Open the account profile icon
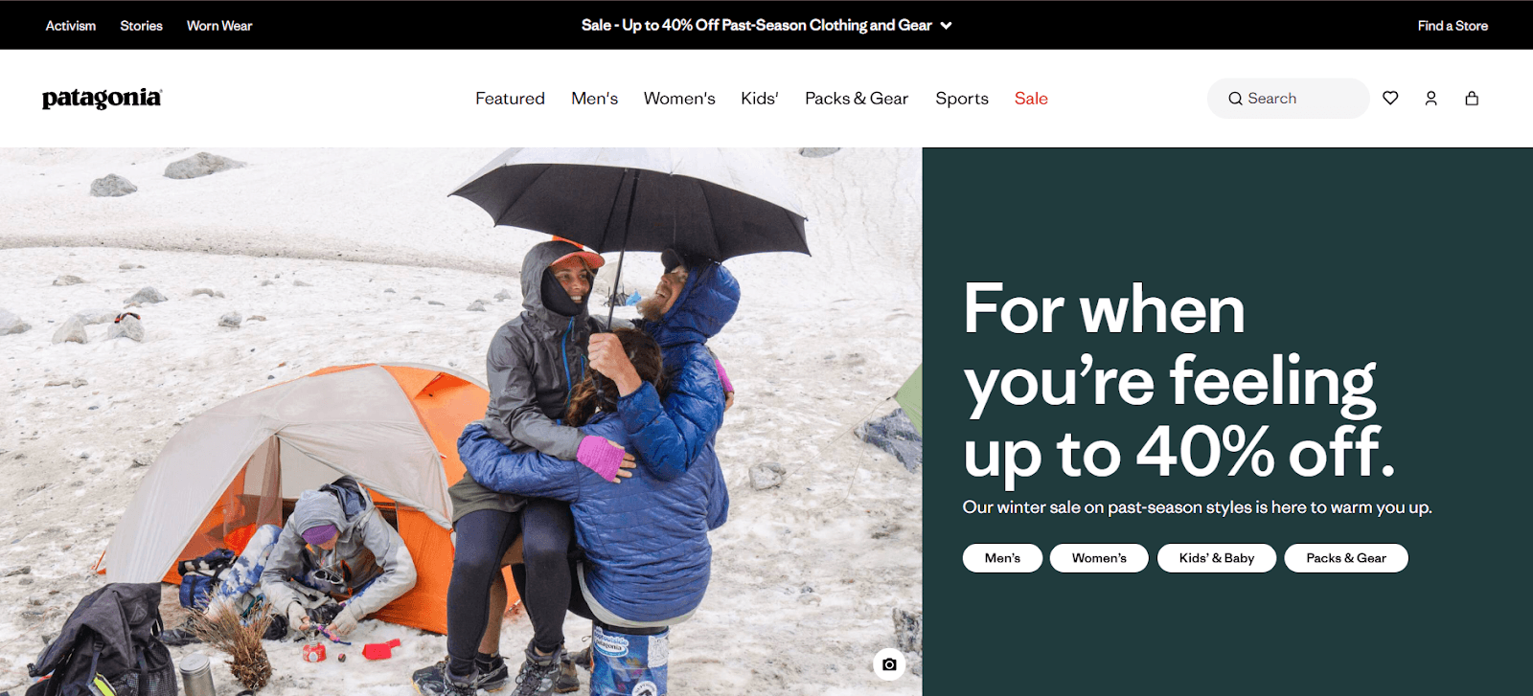The height and width of the screenshot is (696, 1533). 1430,98
